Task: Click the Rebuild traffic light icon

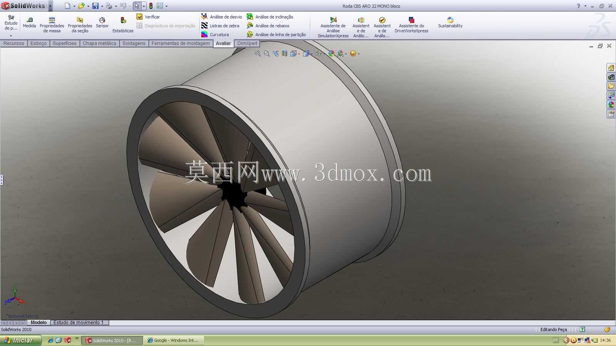Action: point(151,6)
